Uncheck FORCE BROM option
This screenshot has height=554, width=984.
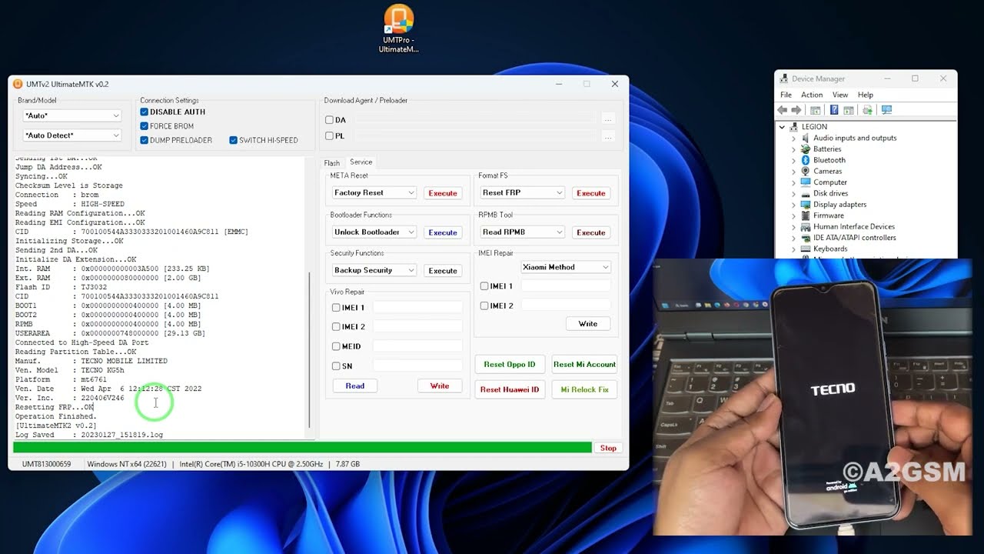pos(144,126)
